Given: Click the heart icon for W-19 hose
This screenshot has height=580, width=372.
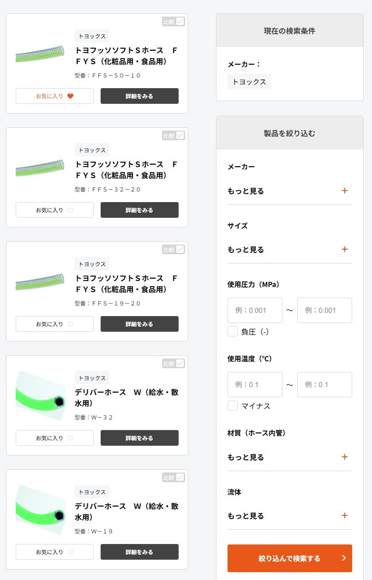Looking at the screenshot, I should point(71,552).
